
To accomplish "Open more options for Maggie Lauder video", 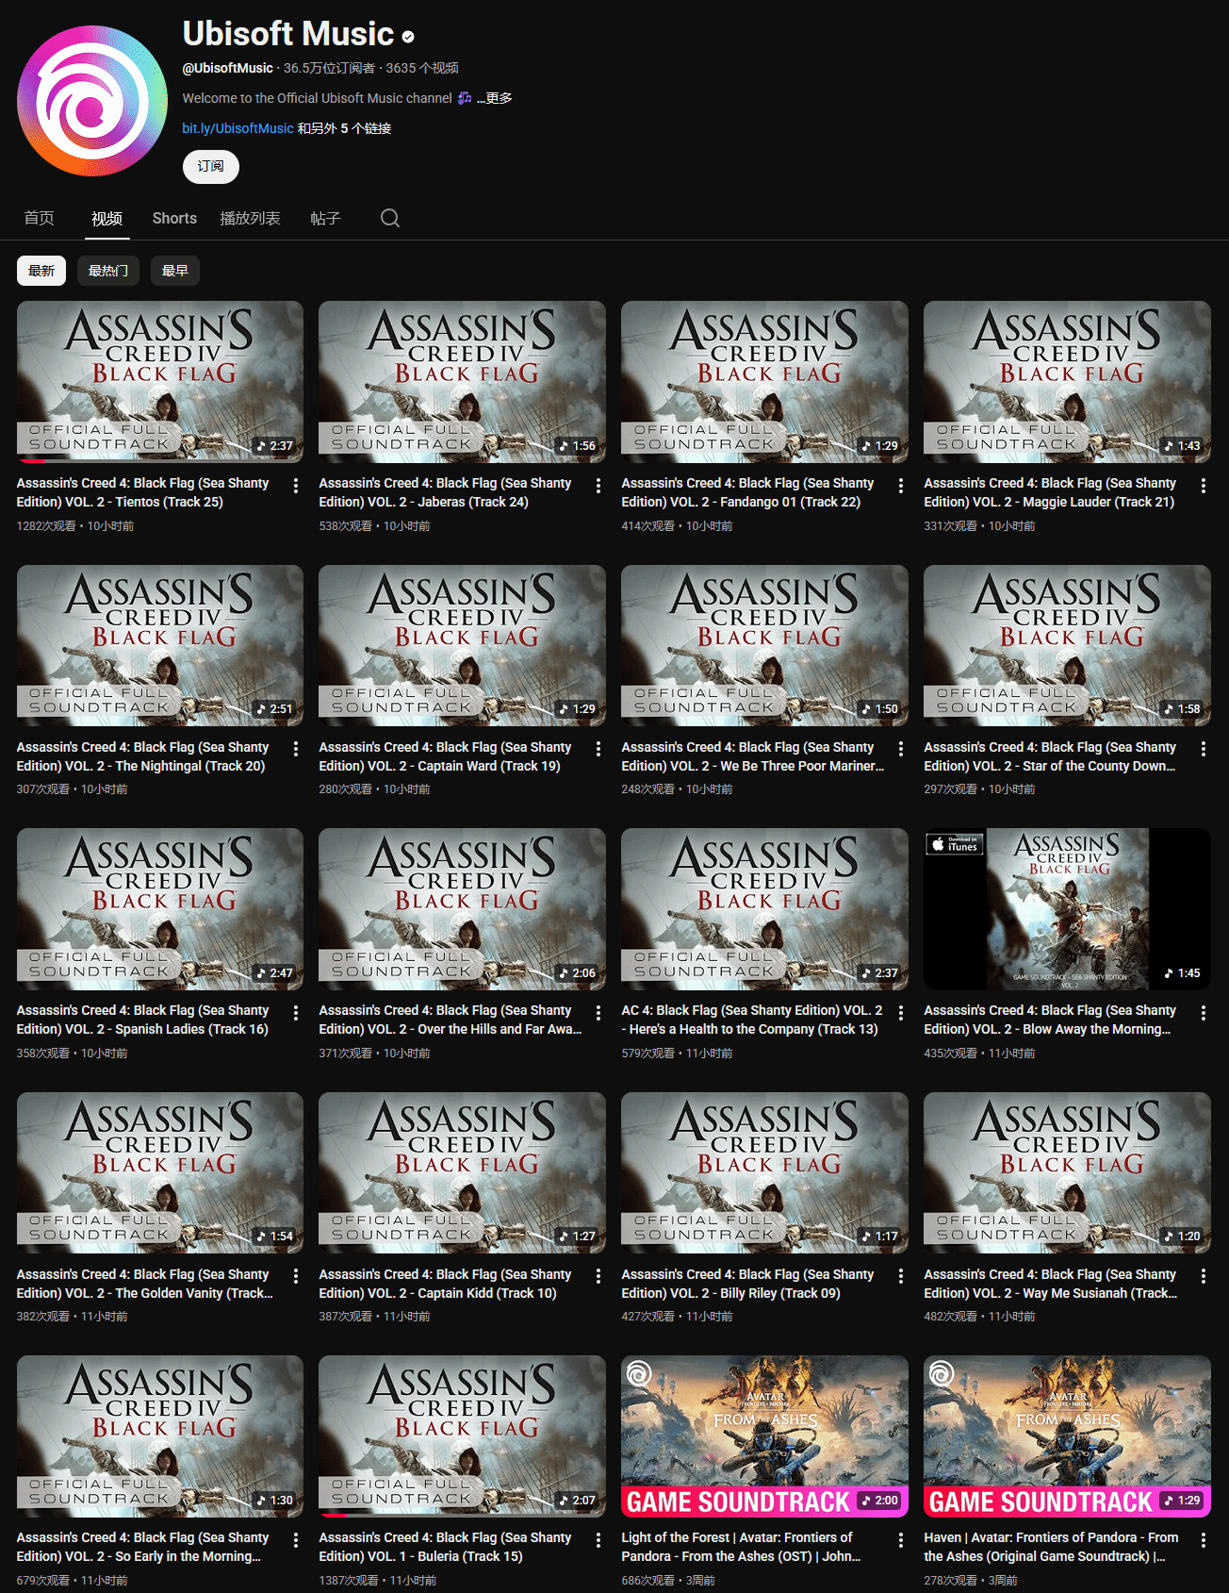I will pyautogui.click(x=1204, y=486).
